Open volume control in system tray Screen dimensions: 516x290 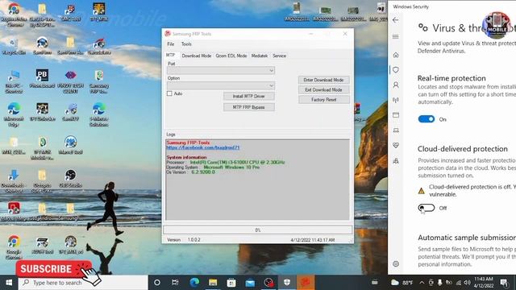[468, 283]
